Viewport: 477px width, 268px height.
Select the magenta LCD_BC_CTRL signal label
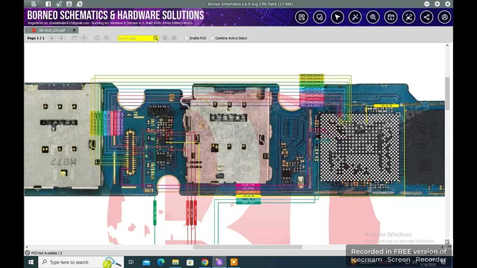pyautogui.click(x=248, y=185)
